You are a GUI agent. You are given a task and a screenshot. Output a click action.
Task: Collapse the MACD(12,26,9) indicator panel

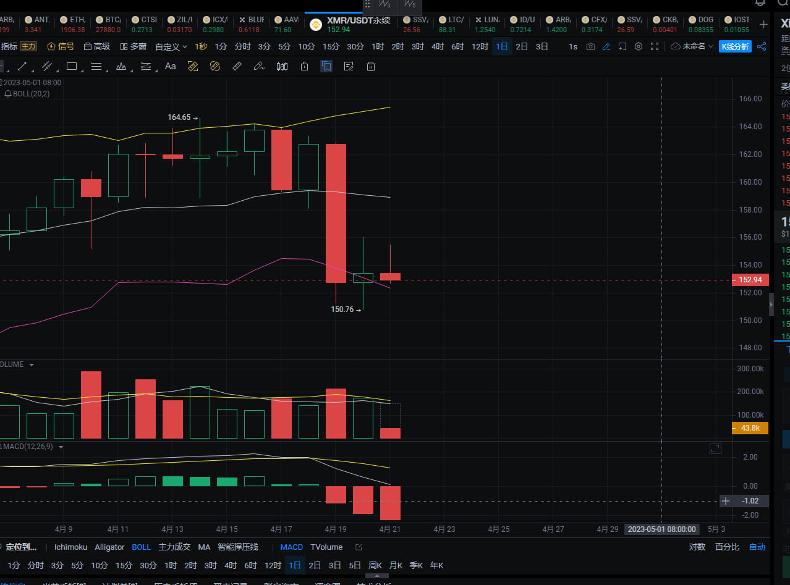click(60, 446)
